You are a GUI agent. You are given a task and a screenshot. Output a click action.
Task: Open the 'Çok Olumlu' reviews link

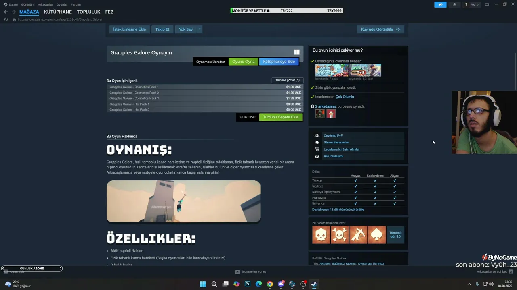(x=345, y=97)
